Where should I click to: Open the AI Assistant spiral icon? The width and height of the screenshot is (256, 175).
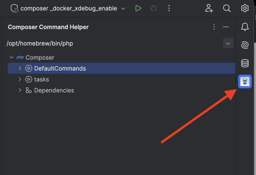coord(245,45)
